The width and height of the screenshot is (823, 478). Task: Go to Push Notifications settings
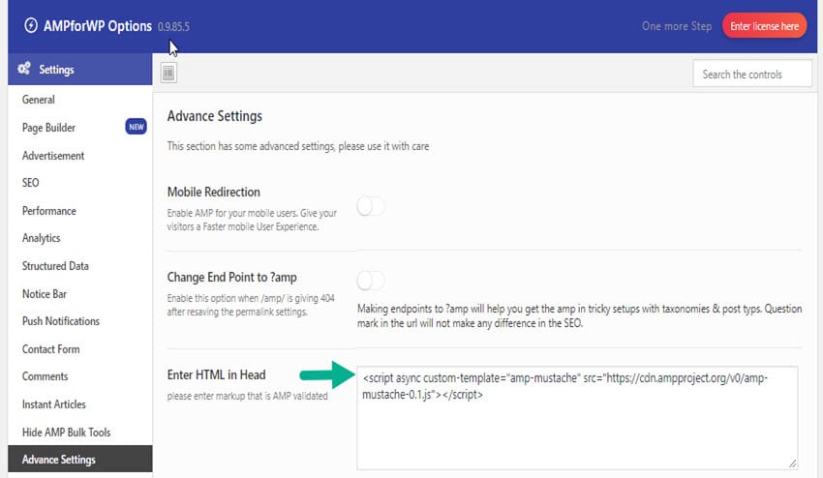pos(60,321)
